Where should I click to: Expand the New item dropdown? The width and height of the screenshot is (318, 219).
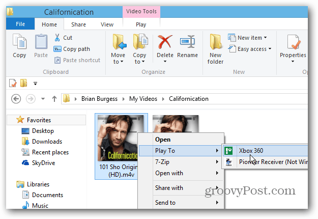click(265, 38)
